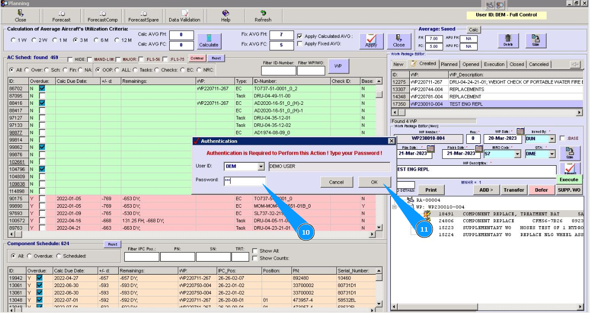590x314 pixels.
Task: Enable the Apply Fixed AVG checkbox
Action: coord(299,44)
